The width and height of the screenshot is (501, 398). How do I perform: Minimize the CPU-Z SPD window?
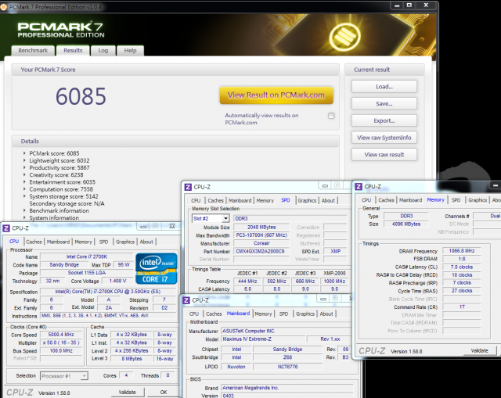click(325, 185)
